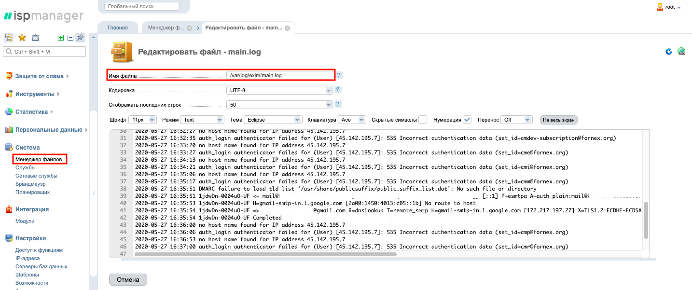Click the help icon beside file name field

[339, 75]
